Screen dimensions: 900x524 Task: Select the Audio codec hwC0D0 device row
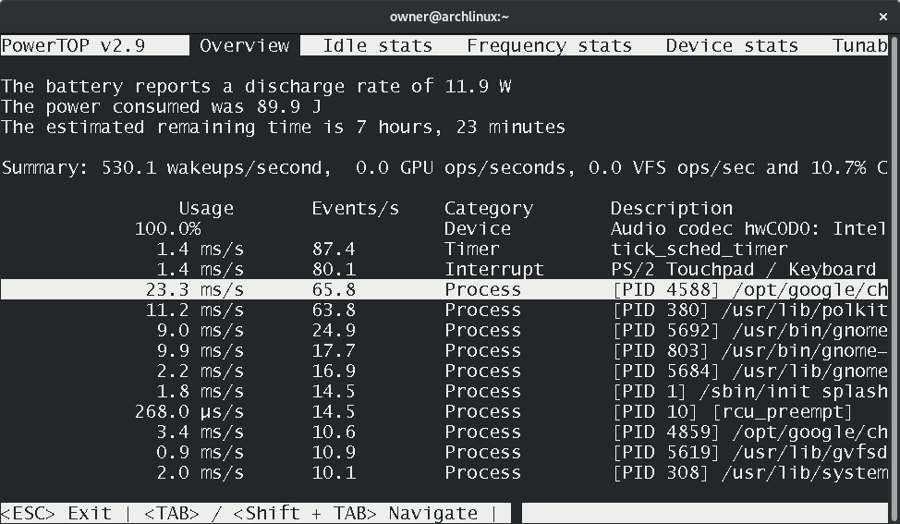pyautogui.click(x=444, y=229)
